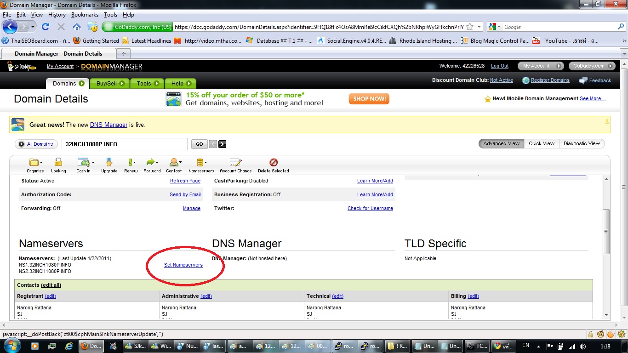The image size is (628, 353).
Task: Click the Refresh Page link
Action: click(185, 181)
